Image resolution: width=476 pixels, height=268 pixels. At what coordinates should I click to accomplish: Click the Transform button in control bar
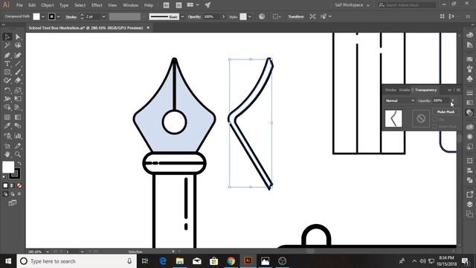296,16
